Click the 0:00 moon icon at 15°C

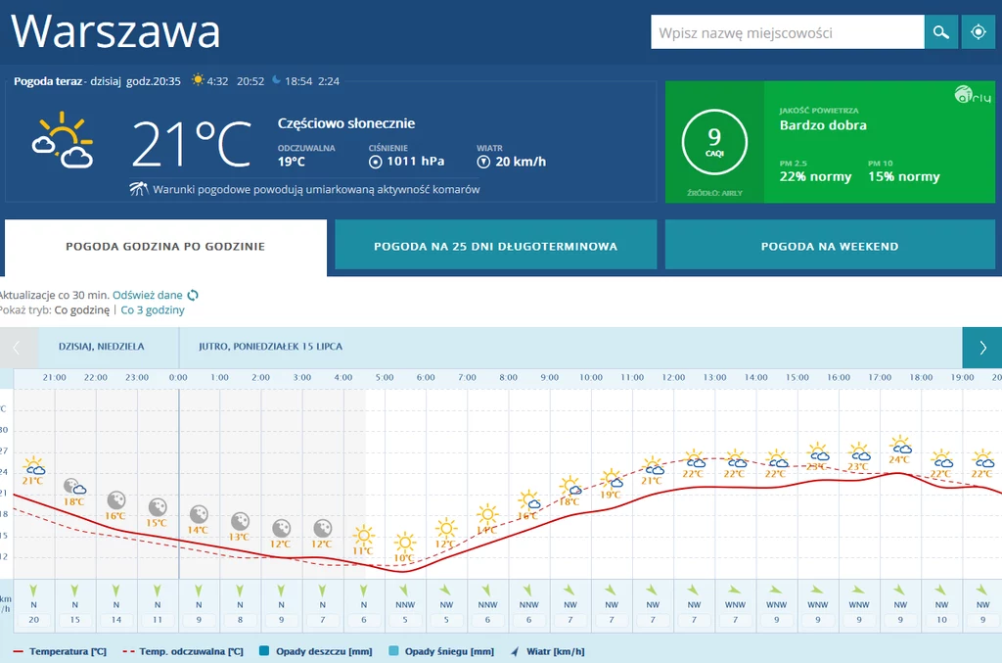(158, 507)
